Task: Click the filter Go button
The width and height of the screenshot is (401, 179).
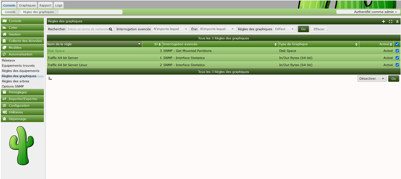Action: (303, 29)
